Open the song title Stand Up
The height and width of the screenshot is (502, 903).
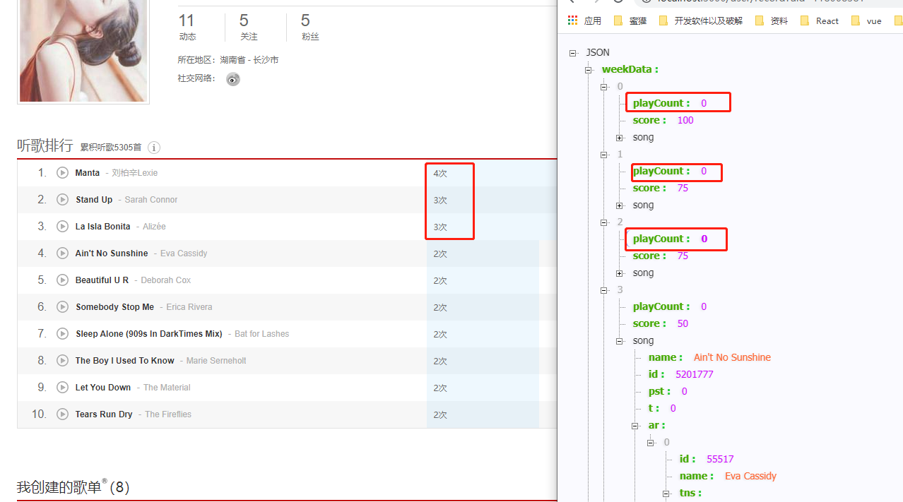(94, 200)
